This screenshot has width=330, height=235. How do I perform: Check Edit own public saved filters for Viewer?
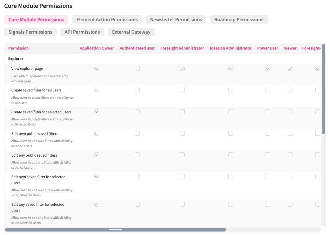290,133
